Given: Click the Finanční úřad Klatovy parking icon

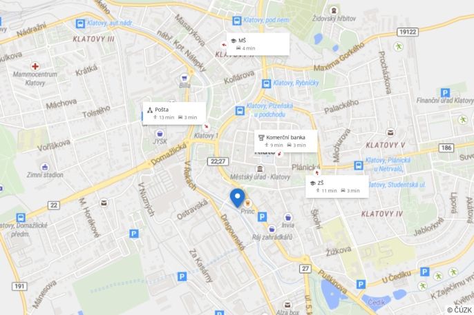Looking at the screenshot, I should pyautogui.click(x=445, y=92).
